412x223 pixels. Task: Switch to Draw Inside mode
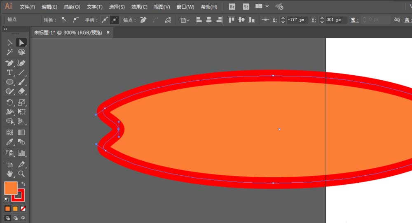tap(23, 218)
